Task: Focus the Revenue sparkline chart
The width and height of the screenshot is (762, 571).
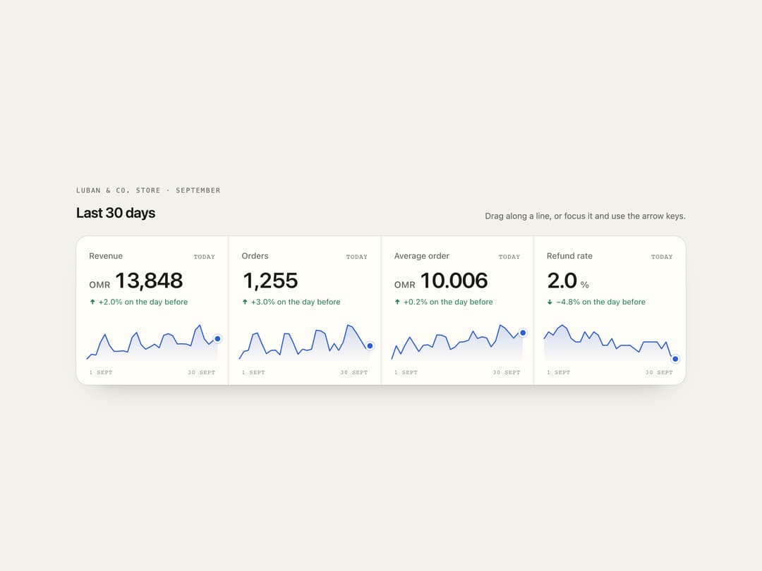Action: [152, 343]
